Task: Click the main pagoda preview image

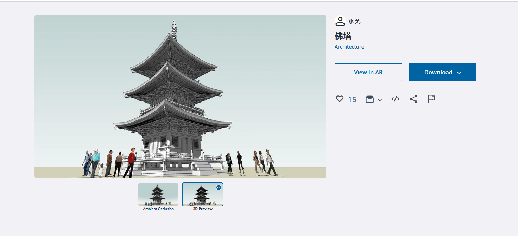Action: pos(180,96)
